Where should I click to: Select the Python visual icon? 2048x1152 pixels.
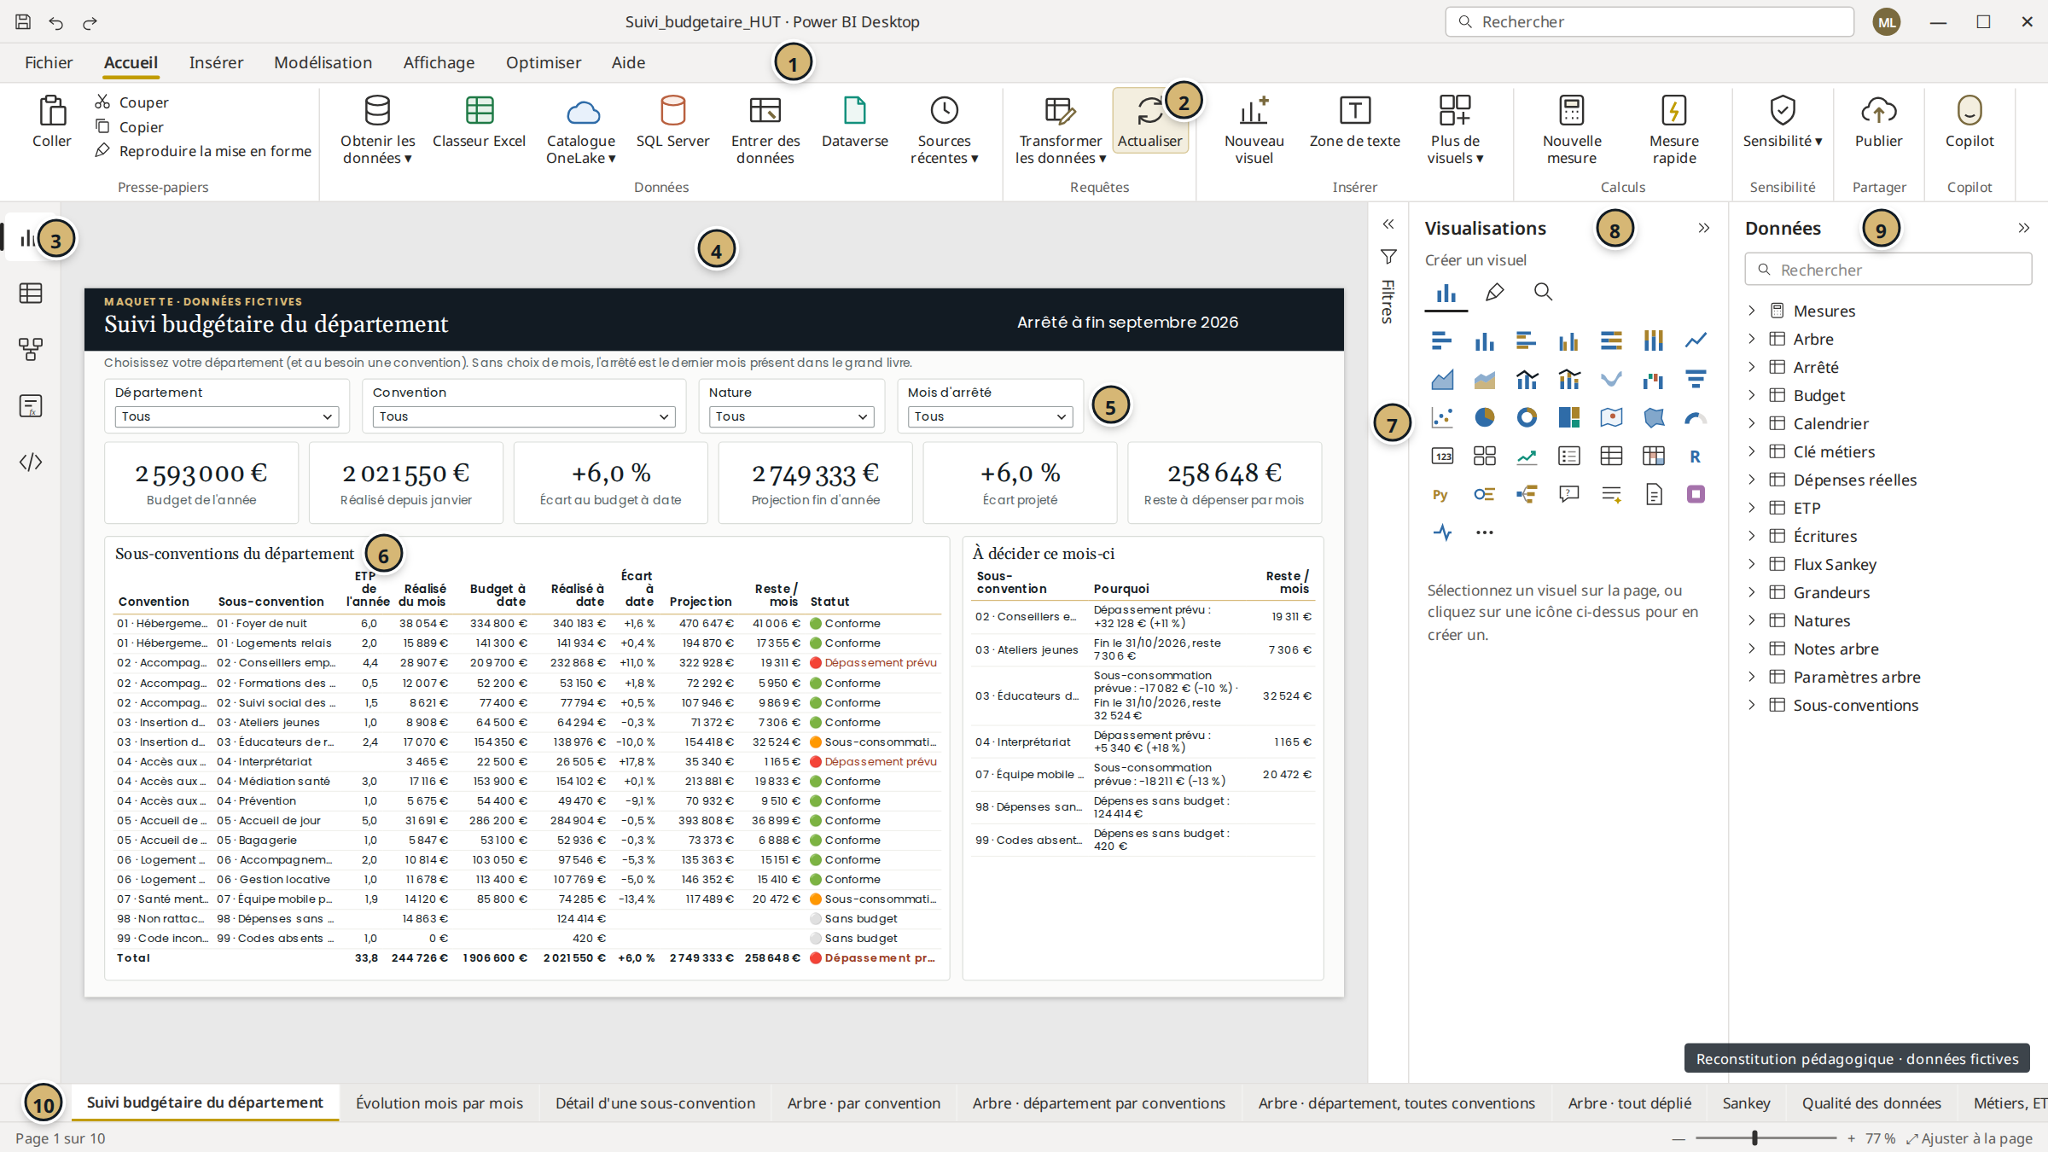1441,494
